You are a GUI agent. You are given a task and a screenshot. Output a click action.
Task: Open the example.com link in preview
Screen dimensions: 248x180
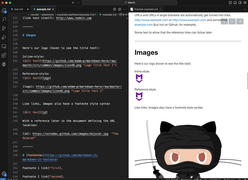point(143,25)
